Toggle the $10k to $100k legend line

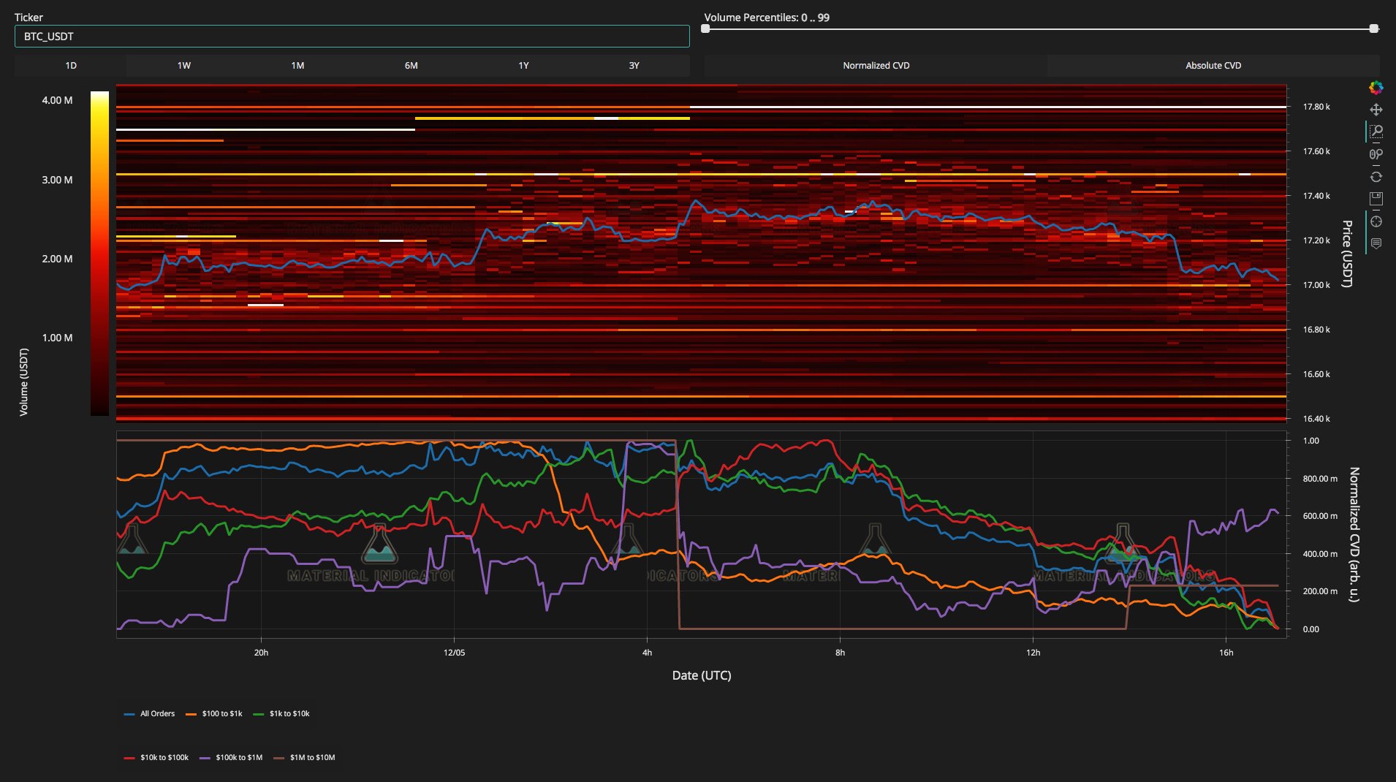pyautogui.click(x=156, y=758)
